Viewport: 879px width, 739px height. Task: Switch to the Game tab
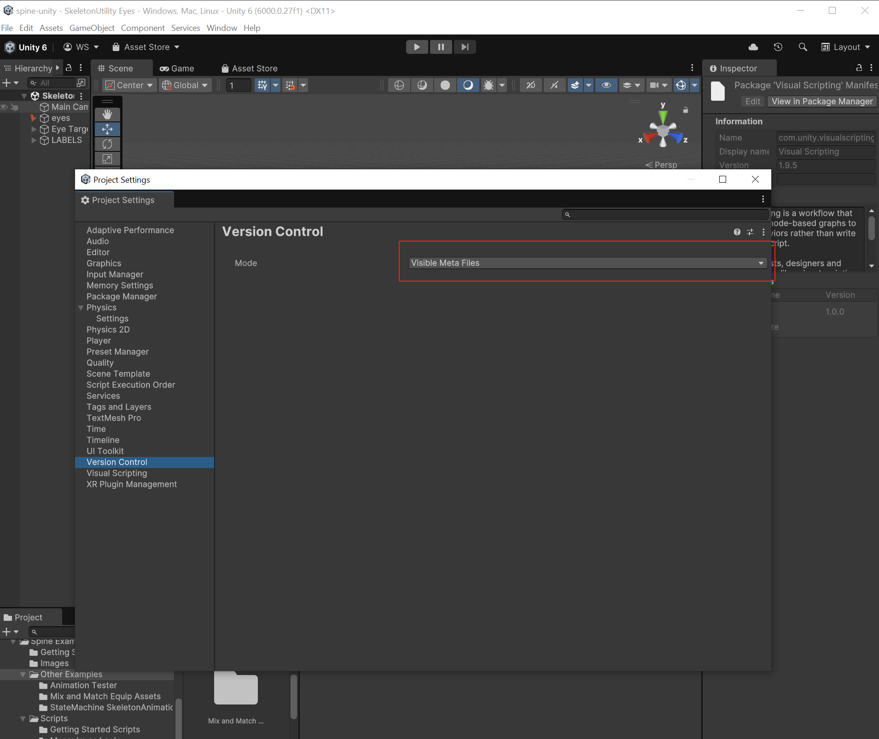177,68
